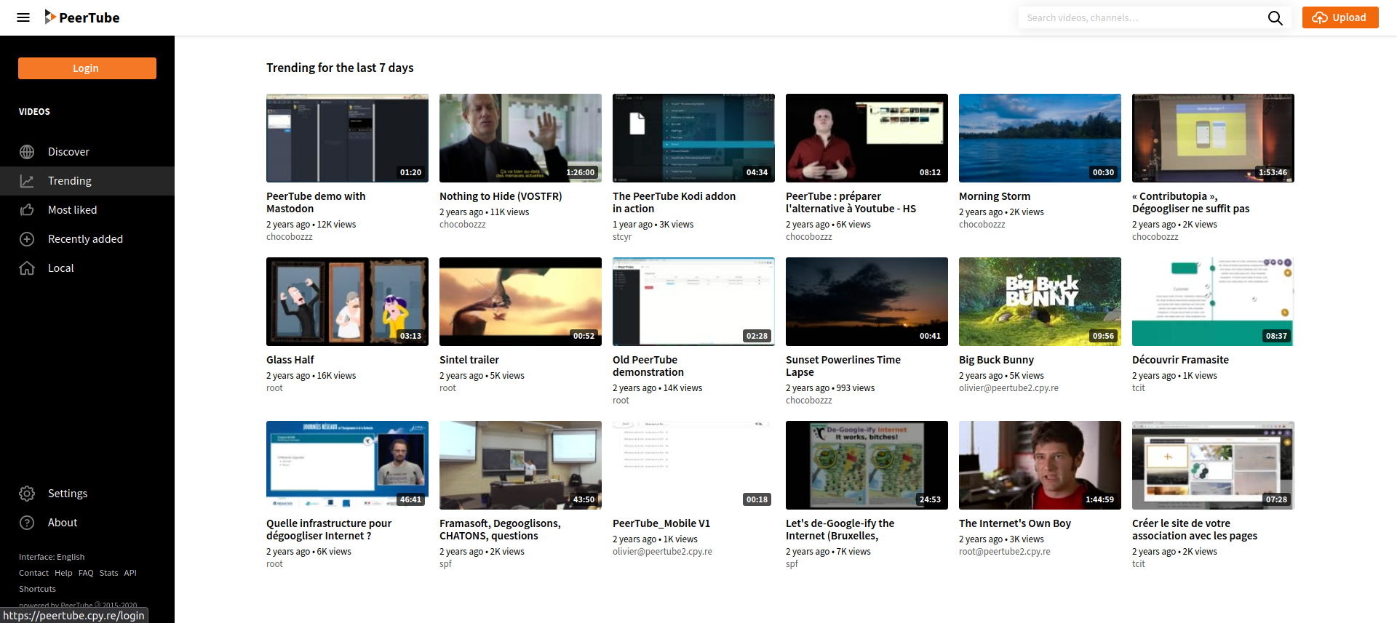Open Sintel trailer thumbnail
The image size is (1397, 623).
[520, 302]
